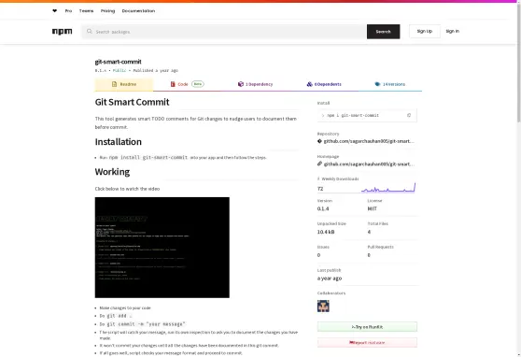Image resolution: width=521 pixels, height=357 pixels.
Task: Open the 0 Dependents tab
Action: [324, 84]
